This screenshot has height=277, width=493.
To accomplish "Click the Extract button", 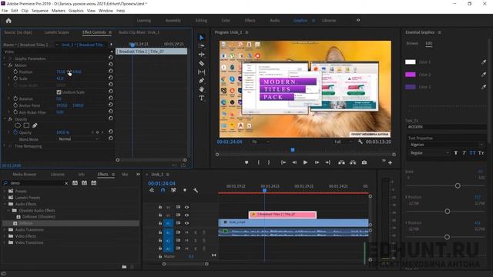I will tap(353, 162).
